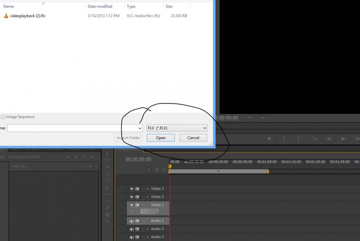360x241 pixels.
Task: Toggle sync lock on Audio 1 track
Action: pos(137,221)
